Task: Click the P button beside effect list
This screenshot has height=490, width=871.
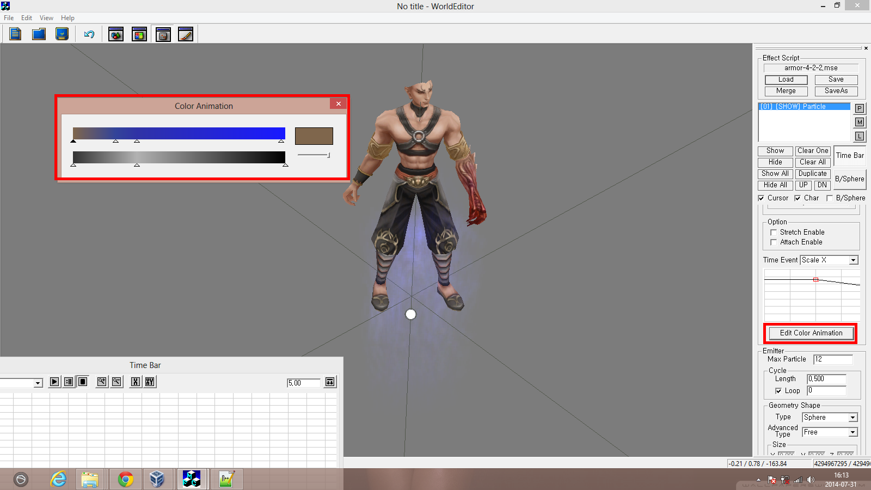Action: coord(860,108)
